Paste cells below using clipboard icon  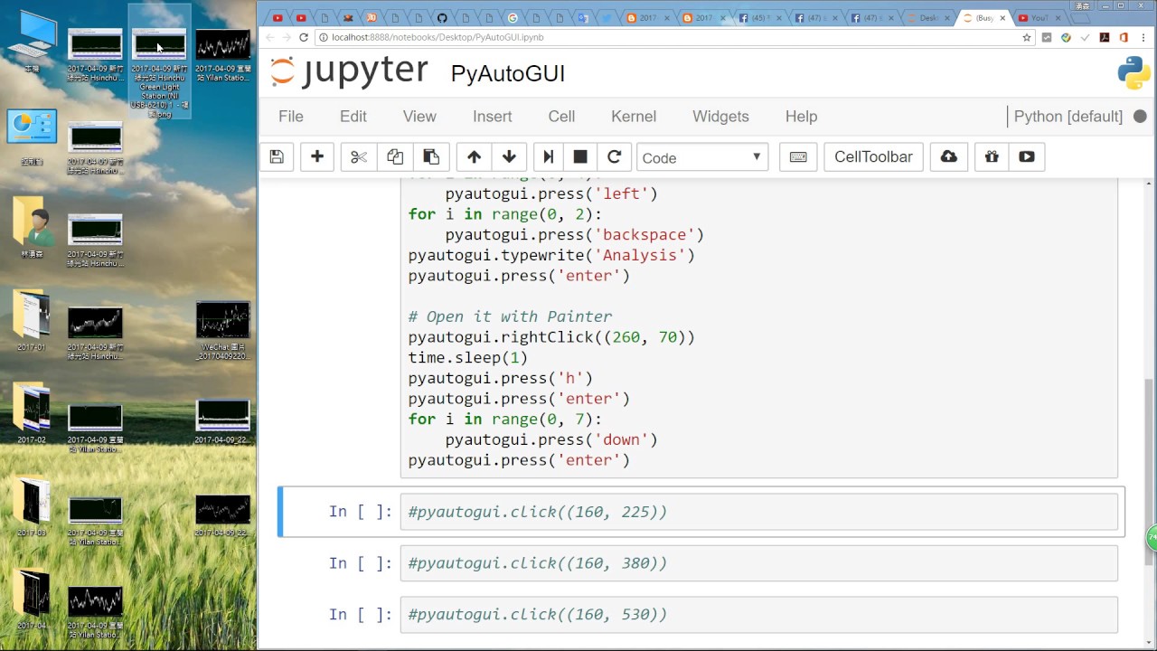[x=431, y=156]
